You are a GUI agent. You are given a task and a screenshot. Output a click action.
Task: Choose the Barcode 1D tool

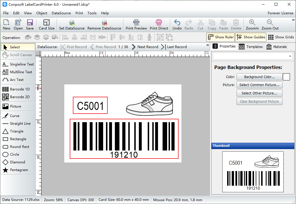[x=18, y=89]
